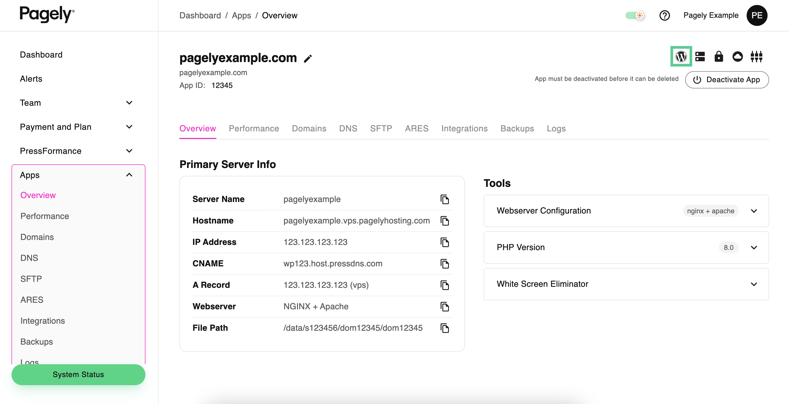Open Alerts in the sidebar
789x404 pixels.
(x=31, y=79)
